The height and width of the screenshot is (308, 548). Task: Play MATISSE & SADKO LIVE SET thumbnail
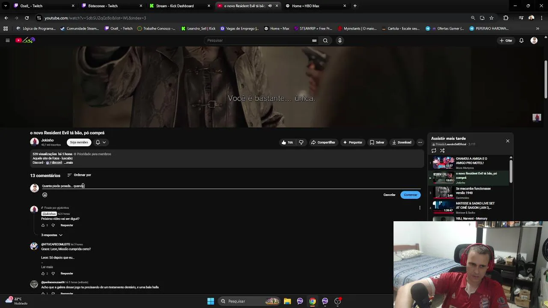pos(443,207)
